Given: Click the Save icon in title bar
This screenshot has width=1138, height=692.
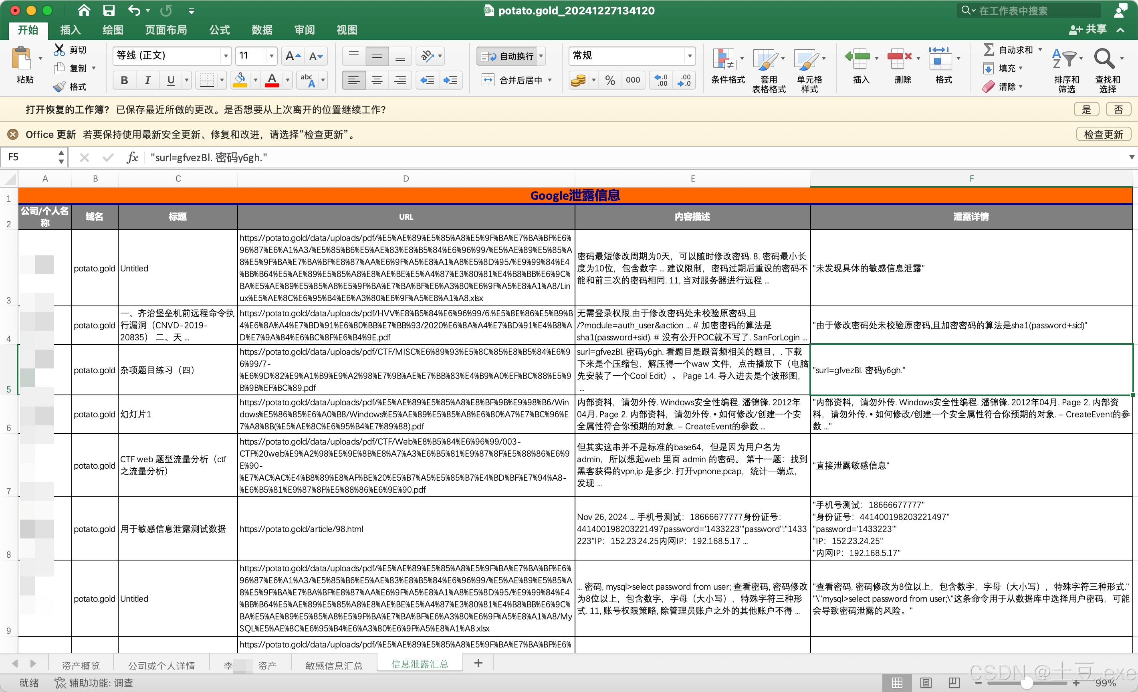Looking at the screenshot, I should [x=109, y=10].
